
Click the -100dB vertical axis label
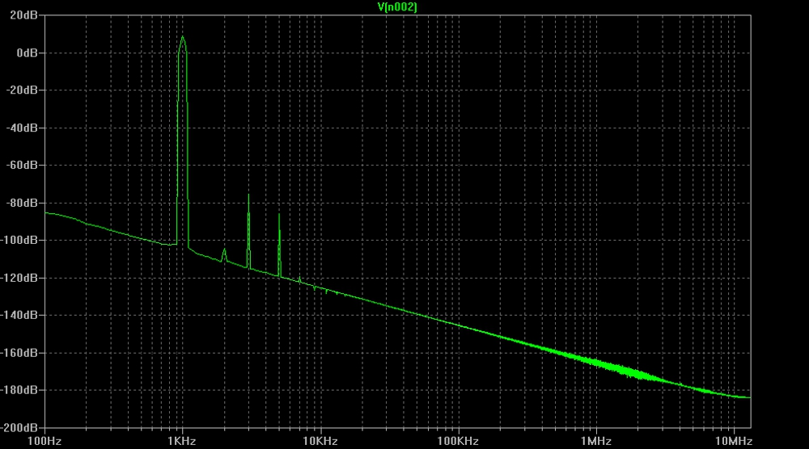20,240
